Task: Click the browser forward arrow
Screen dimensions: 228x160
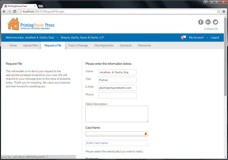Action: pyautogui.click(x=10, y=11)
